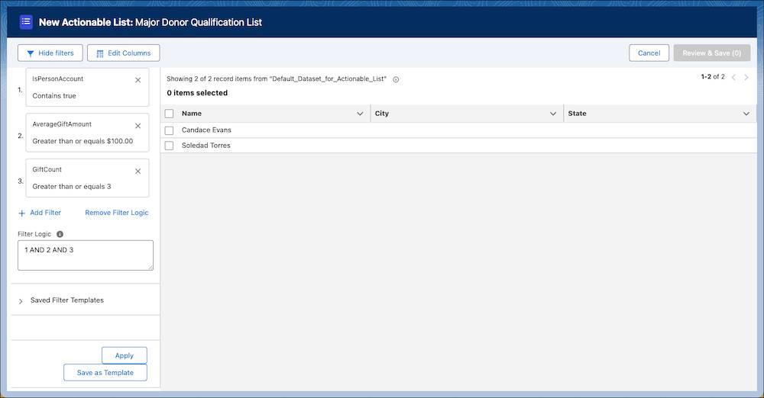Open Edit Columns
The height and width of the screenshot is (398, 764).
point(123,53)
